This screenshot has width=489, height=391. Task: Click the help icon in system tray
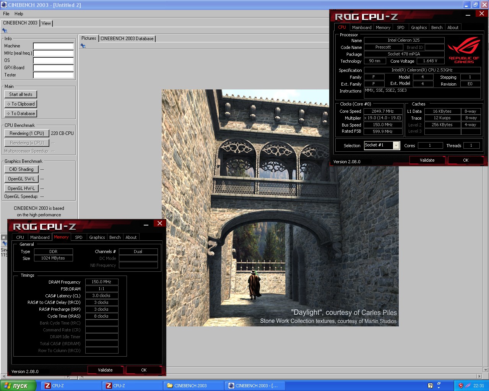click(430, 386)
